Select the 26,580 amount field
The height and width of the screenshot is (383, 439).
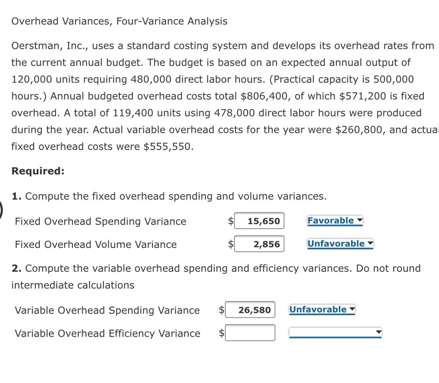pos(250,310)
